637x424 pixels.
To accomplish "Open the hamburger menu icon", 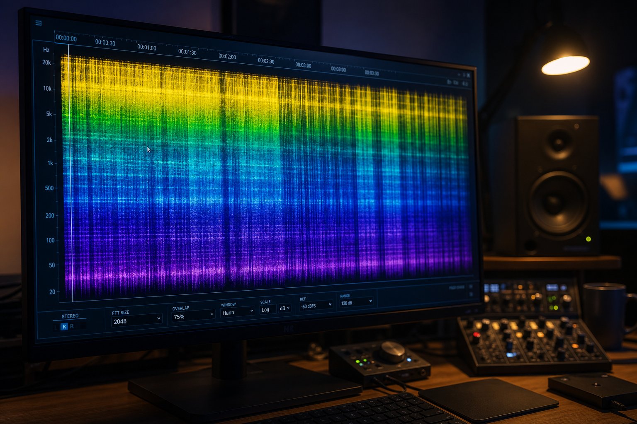I will pyautogui.click(x=39, y=23).
